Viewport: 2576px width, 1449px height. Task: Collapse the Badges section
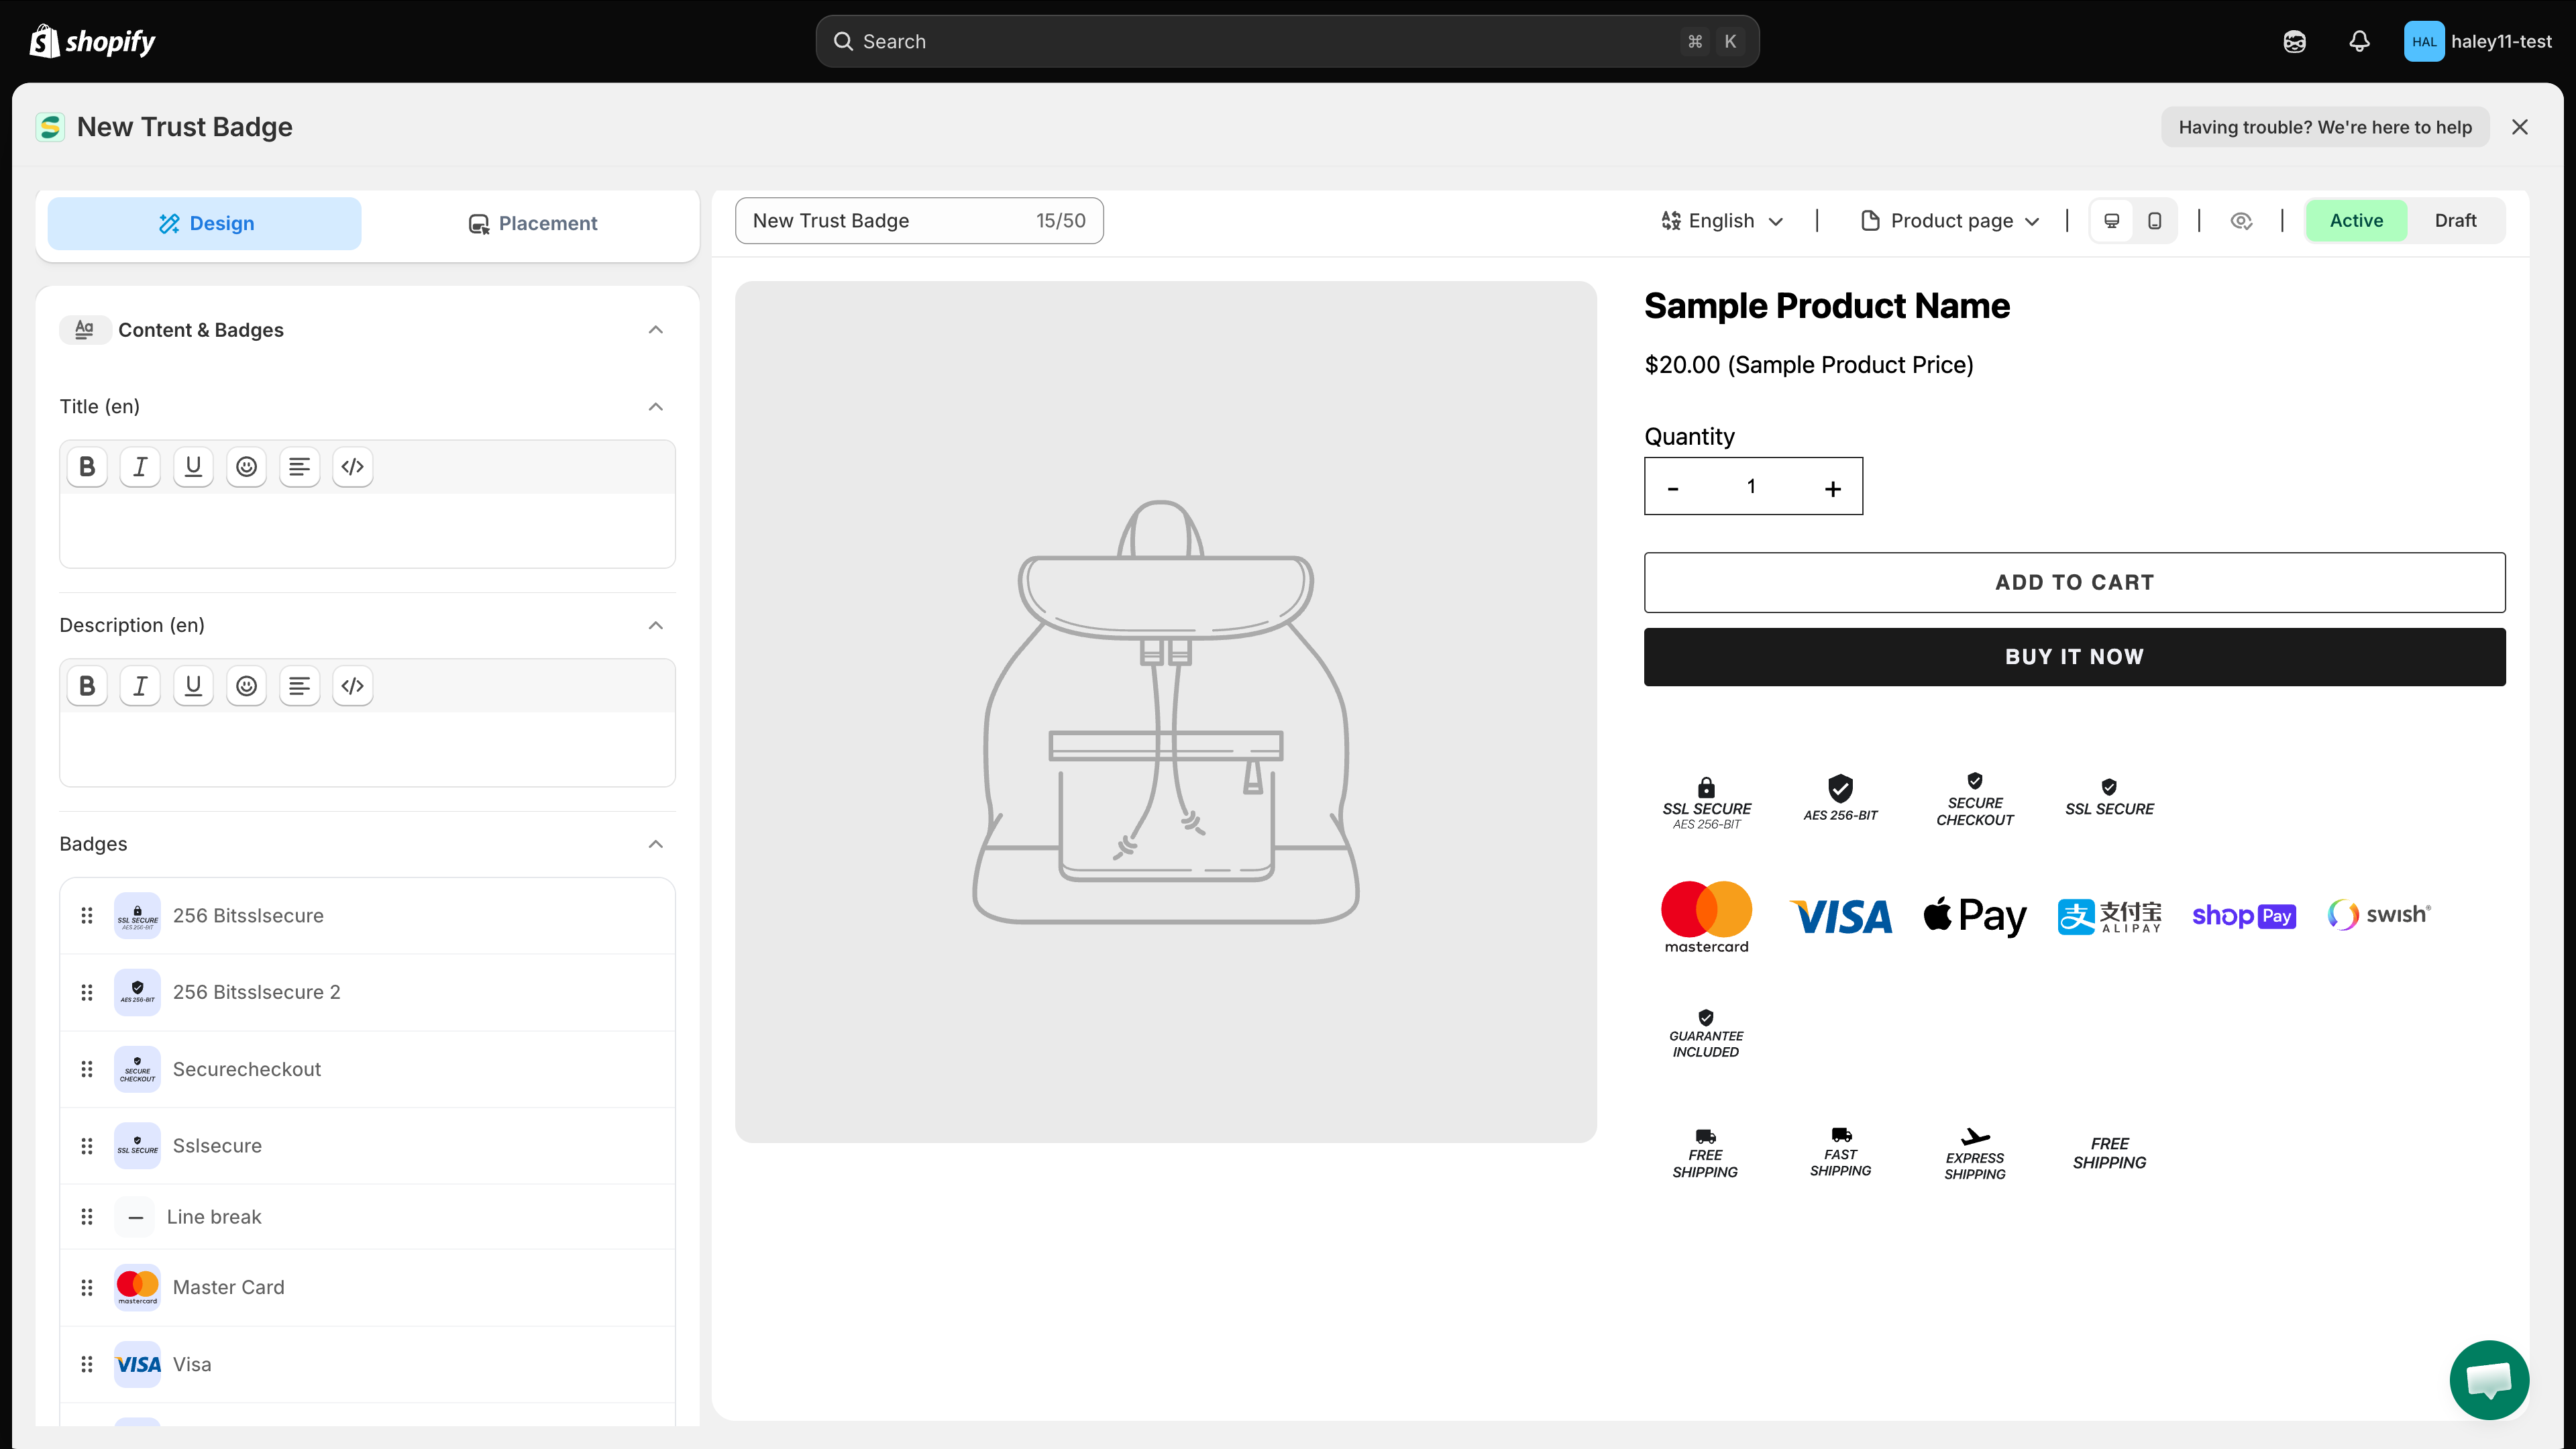(656, 844)
